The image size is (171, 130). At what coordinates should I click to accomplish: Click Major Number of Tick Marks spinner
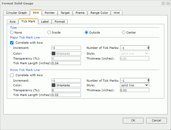tap(135, 48)
